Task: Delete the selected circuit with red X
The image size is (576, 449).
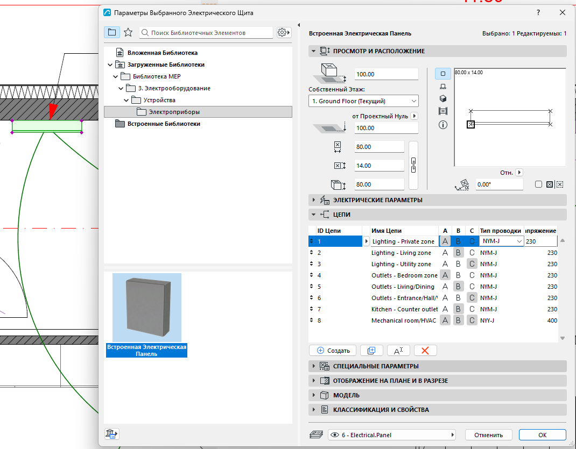Action: (425, 350)
